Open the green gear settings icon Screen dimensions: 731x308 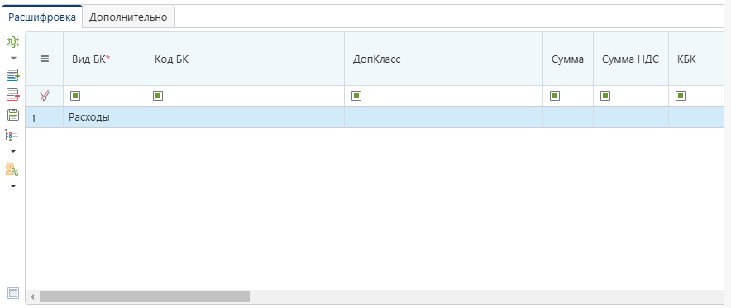click(13, 42)
